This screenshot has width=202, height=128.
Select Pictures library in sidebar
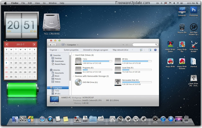(56, 79)
